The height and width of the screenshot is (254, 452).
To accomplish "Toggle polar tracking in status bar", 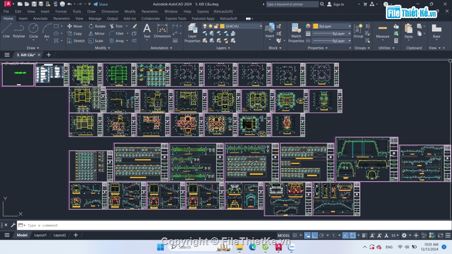I will (x=322, y=235).
